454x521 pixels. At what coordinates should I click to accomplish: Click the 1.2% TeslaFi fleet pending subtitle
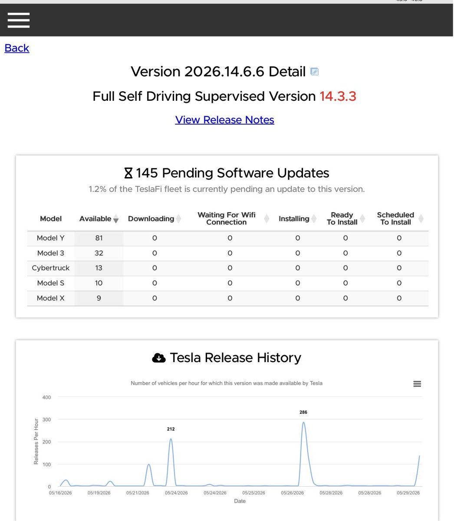[227, 189]
